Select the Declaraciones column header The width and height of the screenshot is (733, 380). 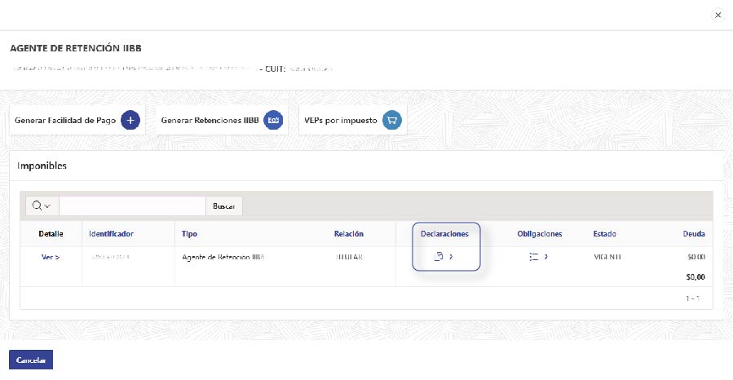444,234
